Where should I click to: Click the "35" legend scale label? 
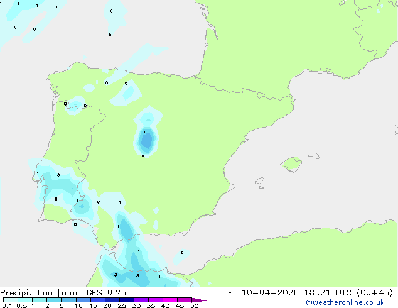point(151,305)
